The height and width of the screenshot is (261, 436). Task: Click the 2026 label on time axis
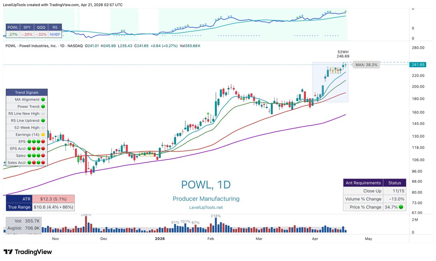(x=160, y=239)
